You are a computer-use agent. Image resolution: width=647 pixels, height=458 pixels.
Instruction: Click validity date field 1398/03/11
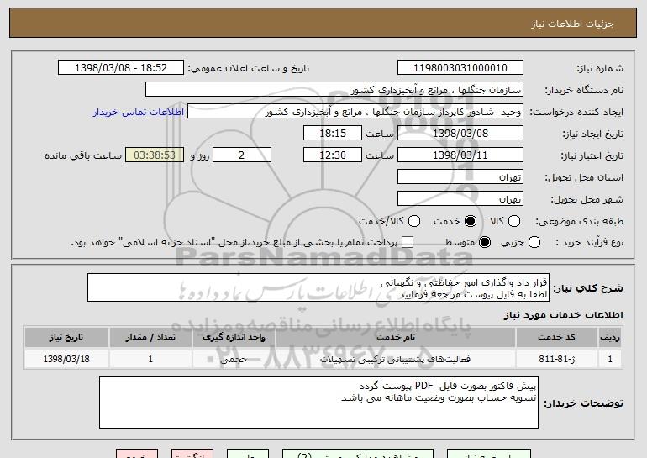click(x=460, y=155)
